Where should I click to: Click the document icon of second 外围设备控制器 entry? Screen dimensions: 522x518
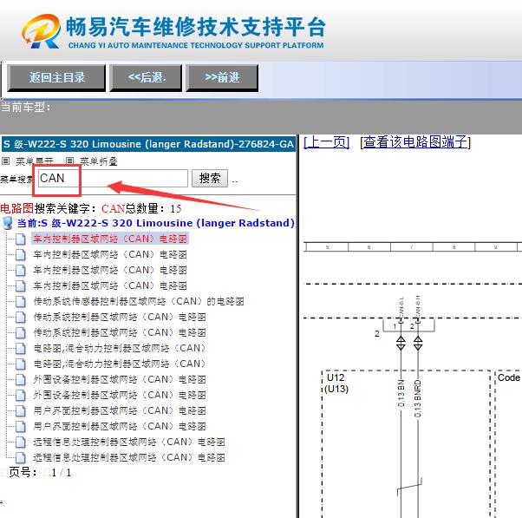[20, 396]
